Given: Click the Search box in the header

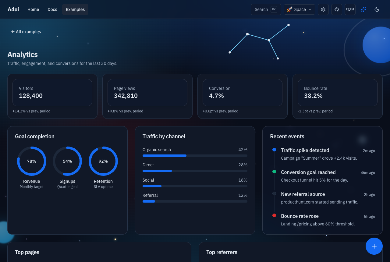Looking at the screenshot, I should click(x=266, y=9).
